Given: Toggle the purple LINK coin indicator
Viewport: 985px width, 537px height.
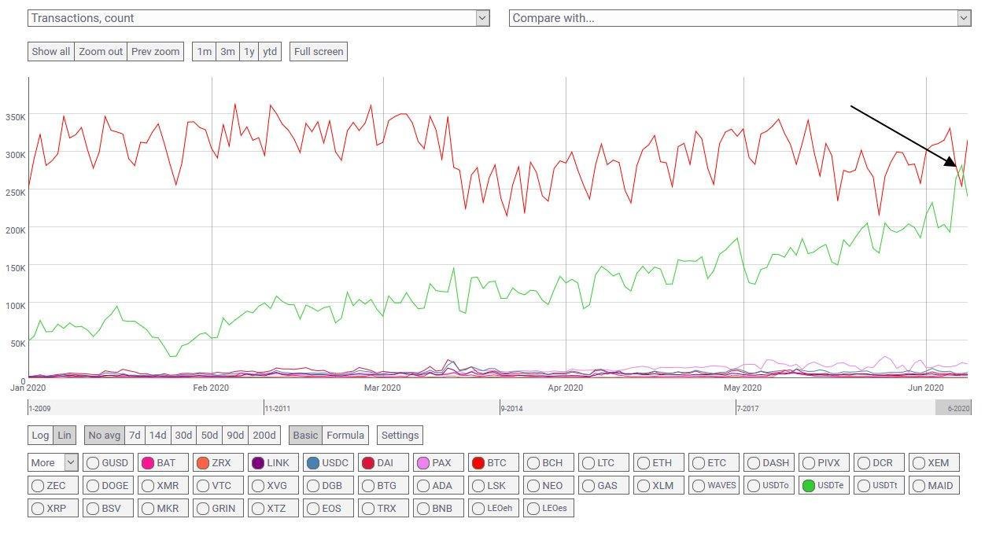Looking at the screenshot, I should 257,463.
